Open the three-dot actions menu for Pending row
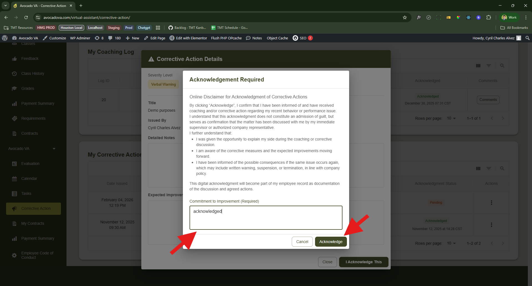Viewport: 532px width, 286px height. (x=491, y=203)
